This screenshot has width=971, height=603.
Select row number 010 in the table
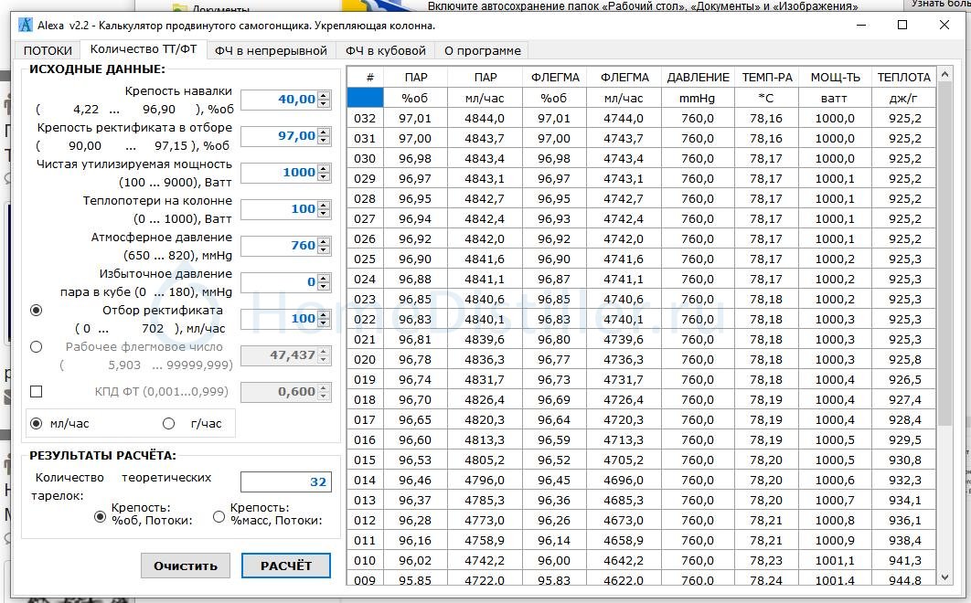point(366,560)
